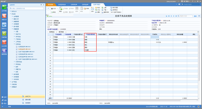Close the 在库不良品 tab
Screen dimensions: 202x109
tap(103, 4)
